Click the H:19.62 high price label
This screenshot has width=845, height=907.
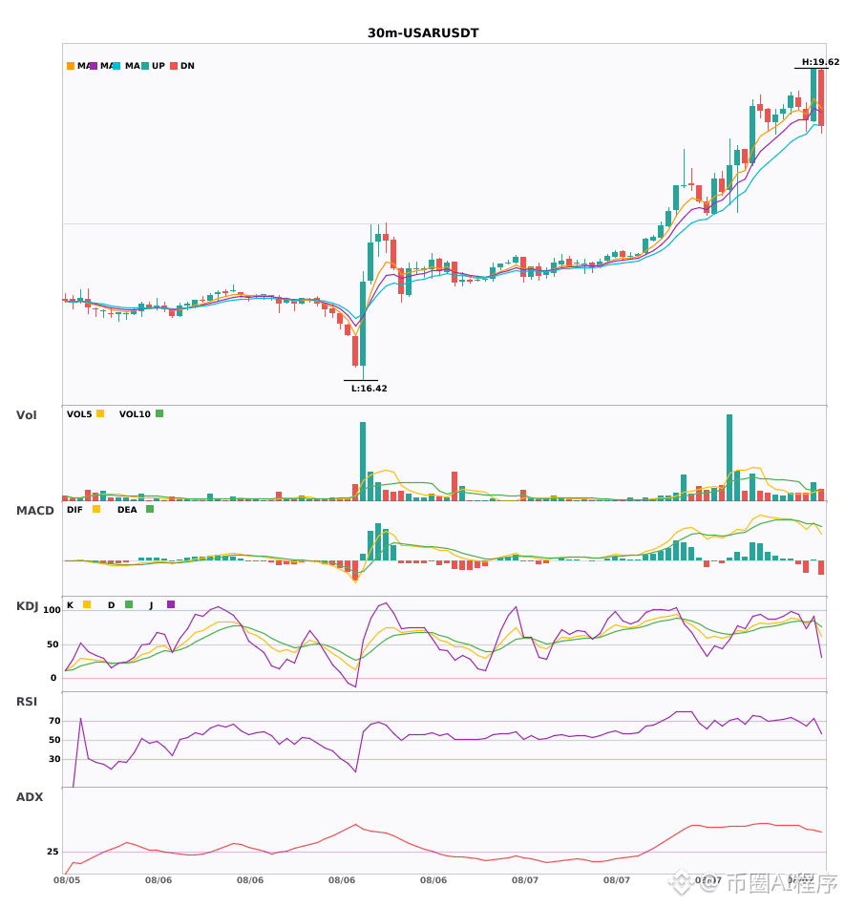(820, 62)
